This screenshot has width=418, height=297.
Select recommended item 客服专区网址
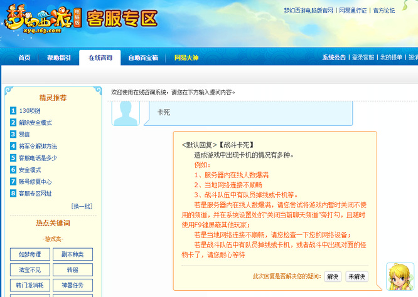pyautogui.click(x=35, y=194)
